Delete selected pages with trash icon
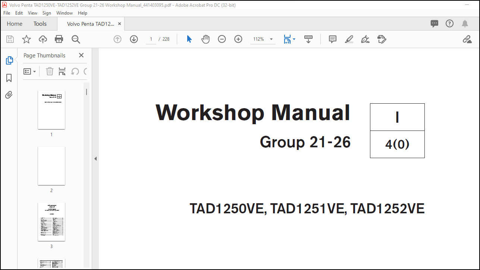This screenshot has width=480, height=270. (50, 71)
